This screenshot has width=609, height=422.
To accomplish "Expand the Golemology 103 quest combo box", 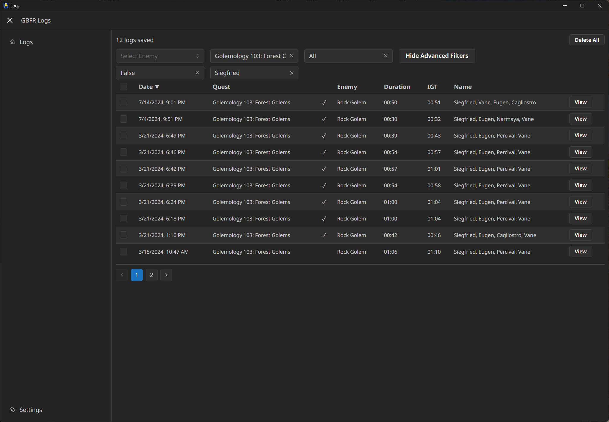I will point(250,56).
